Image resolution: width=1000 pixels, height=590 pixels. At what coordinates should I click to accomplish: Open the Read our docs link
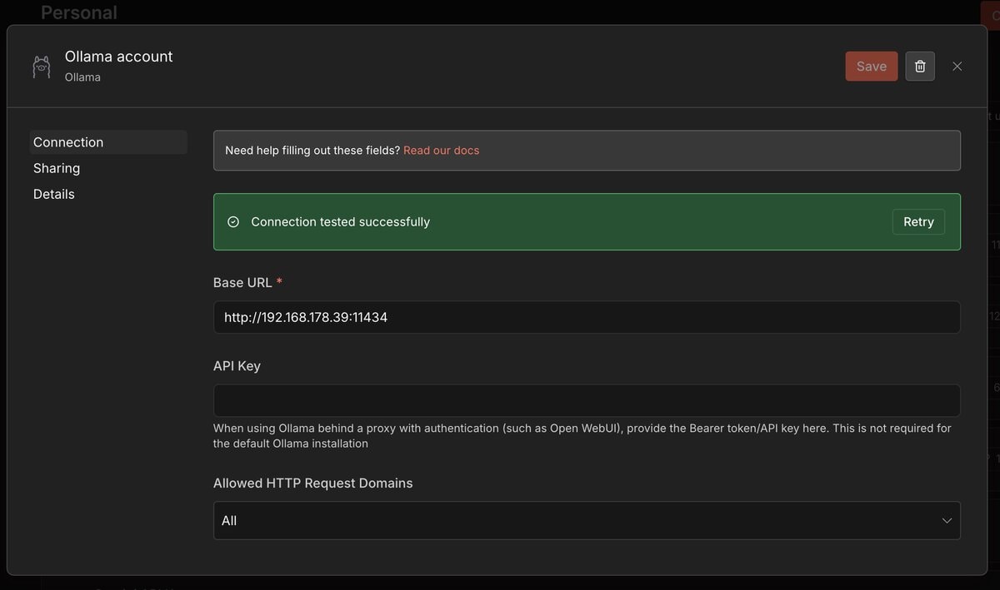[441, 151]
